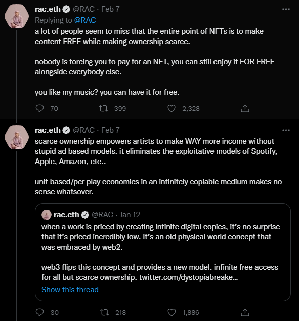Image resolution: width=299 pixels, height=321 pixels.
Task: Retweet the tweet with 218 retweets
Action: (x=105, y=312)
